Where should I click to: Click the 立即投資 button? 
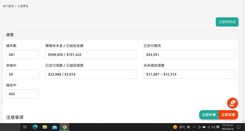point(228,115)
